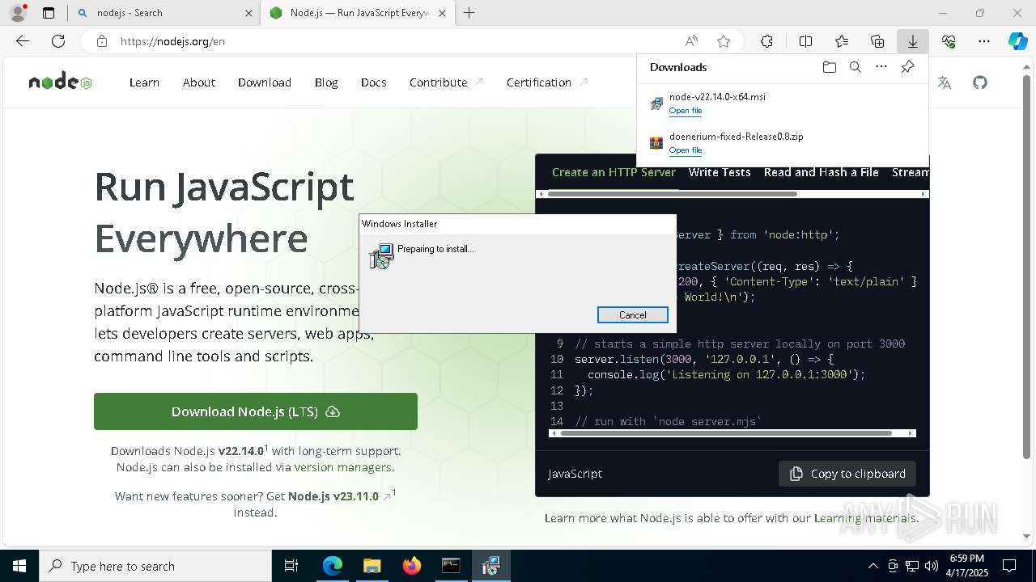Open the language selector icon
The image size is (1036, 582).
click(x=944, y=82)
